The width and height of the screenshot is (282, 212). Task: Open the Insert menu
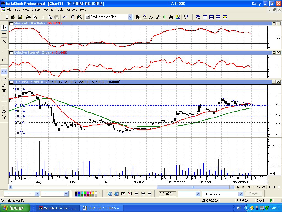[x=36, y=10]
